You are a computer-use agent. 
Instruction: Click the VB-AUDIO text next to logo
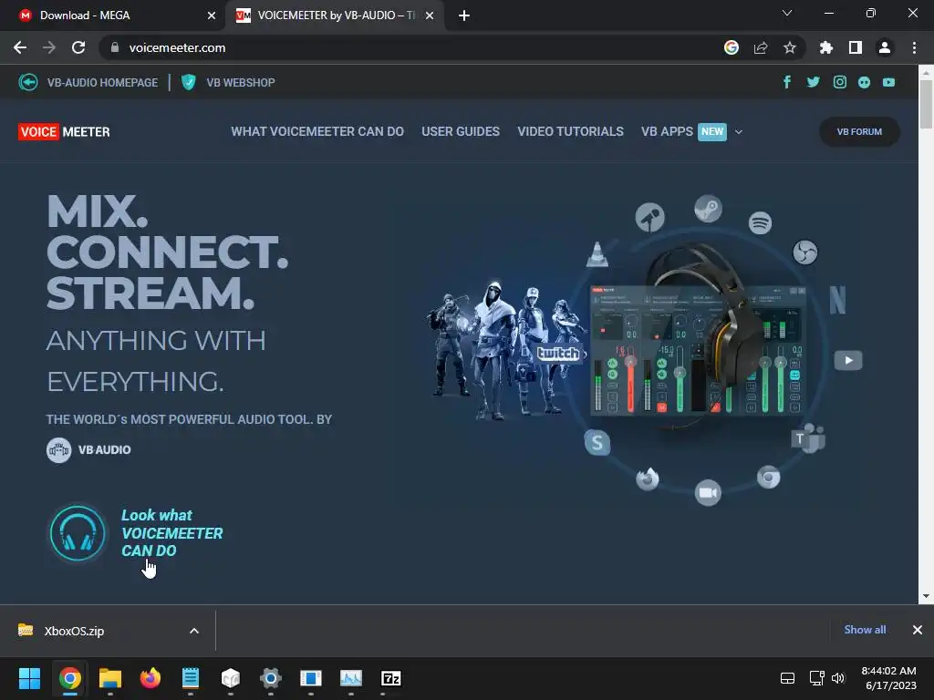(105, 450)
